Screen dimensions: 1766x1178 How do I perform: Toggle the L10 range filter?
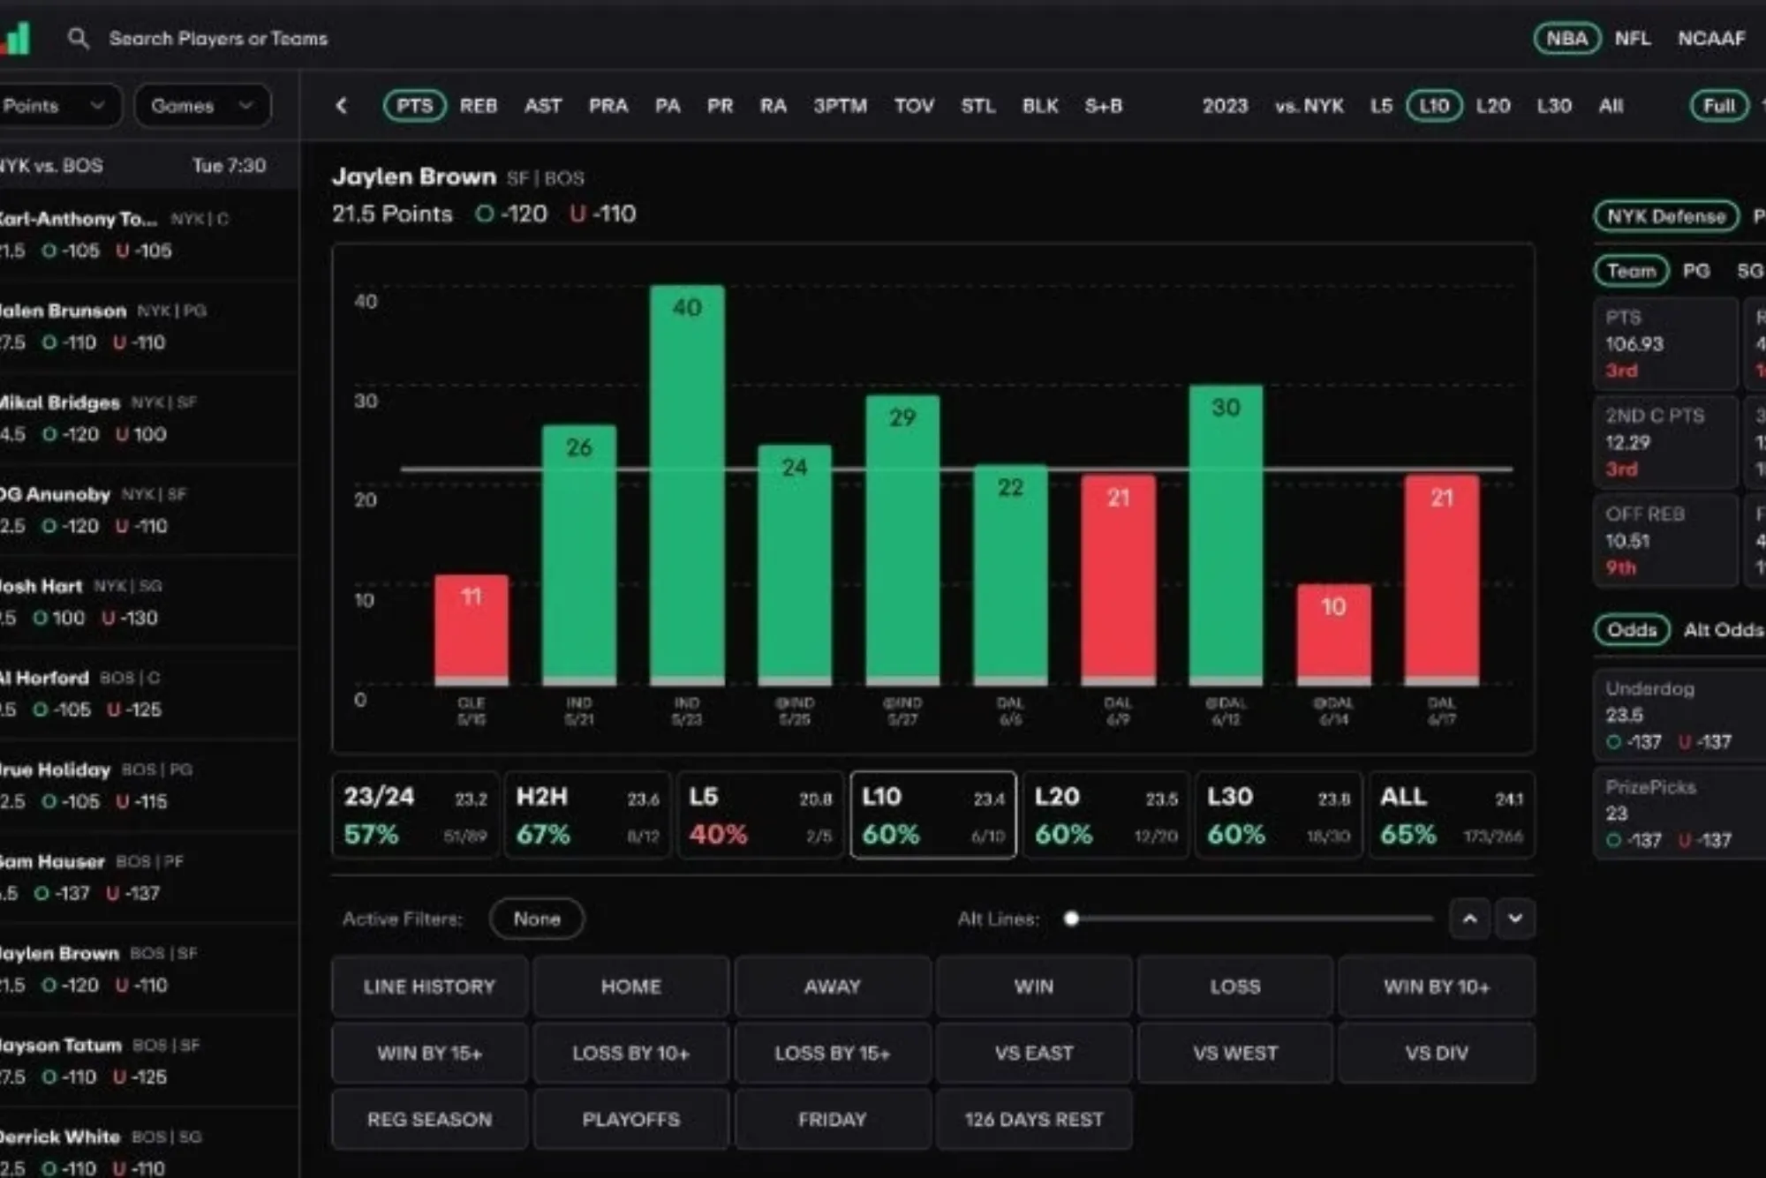tap(1434, 106)
